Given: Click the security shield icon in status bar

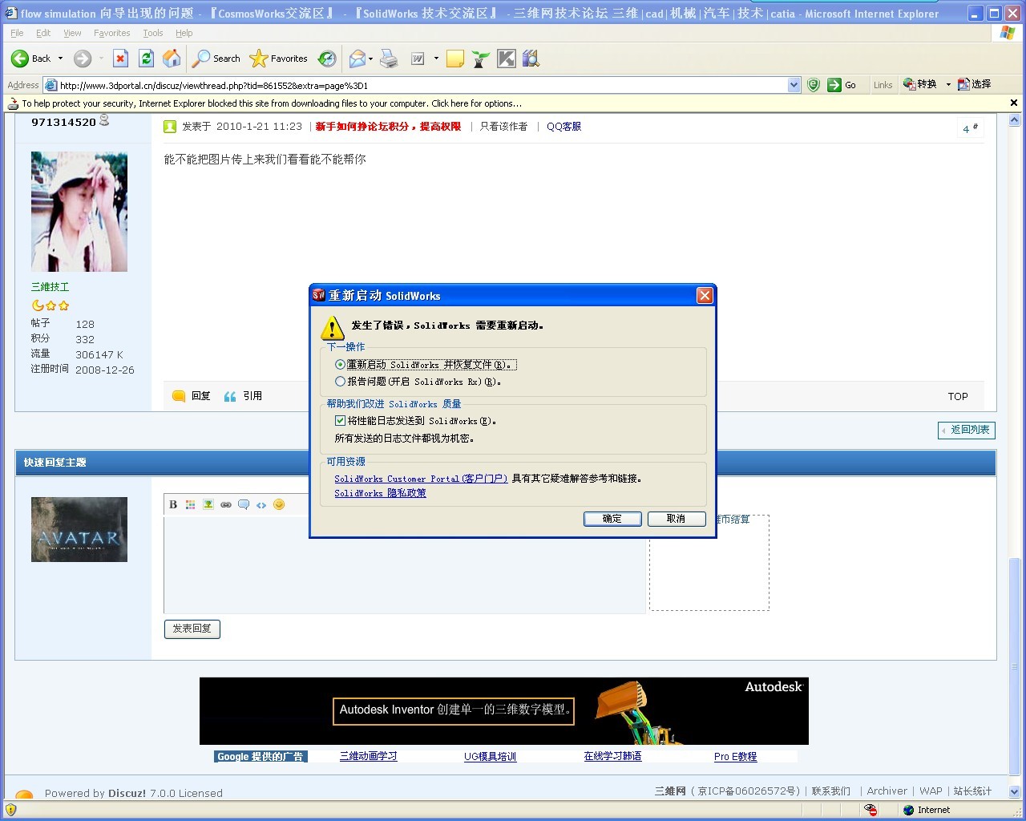Looking at the screenshot, I should [11, 810].
